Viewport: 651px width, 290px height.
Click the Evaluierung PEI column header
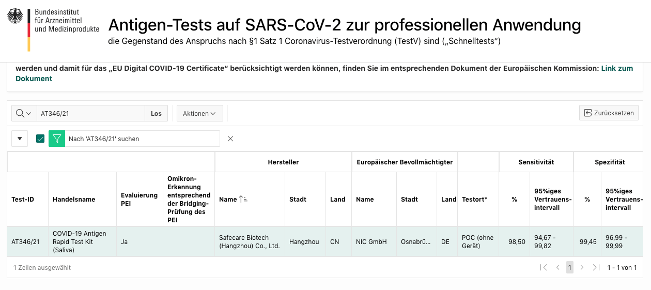[x=139, y=199]
